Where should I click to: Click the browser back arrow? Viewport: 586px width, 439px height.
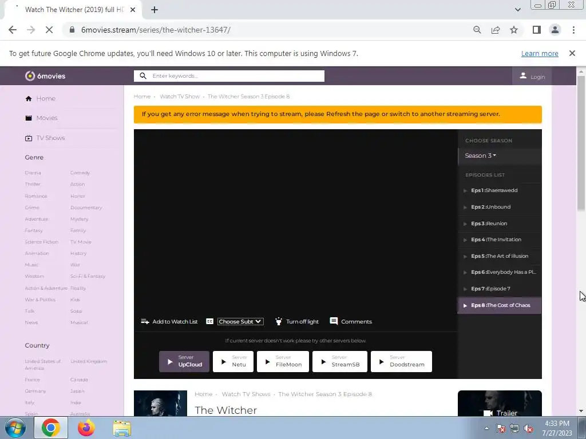click(x=13, y=30)
